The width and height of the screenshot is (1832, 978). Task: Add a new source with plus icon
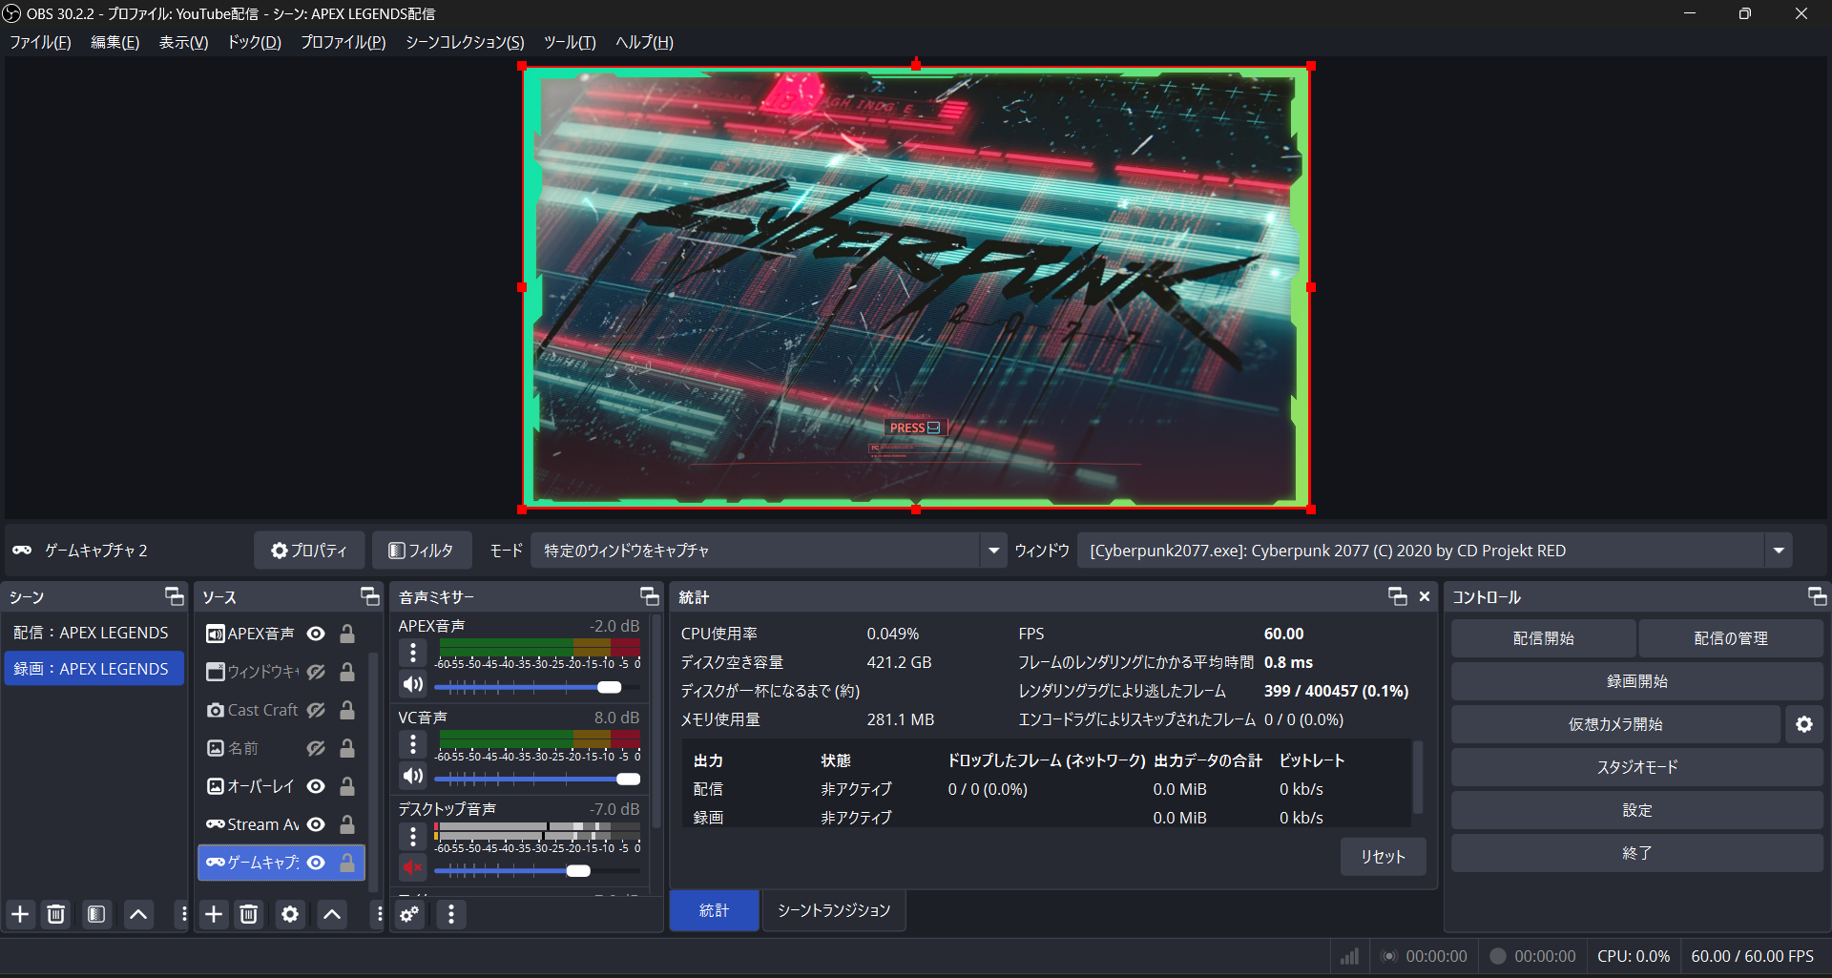click(214, 914)
